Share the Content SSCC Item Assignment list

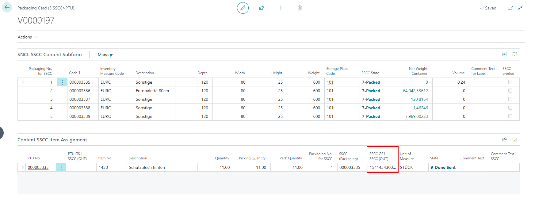pos(505,140)
